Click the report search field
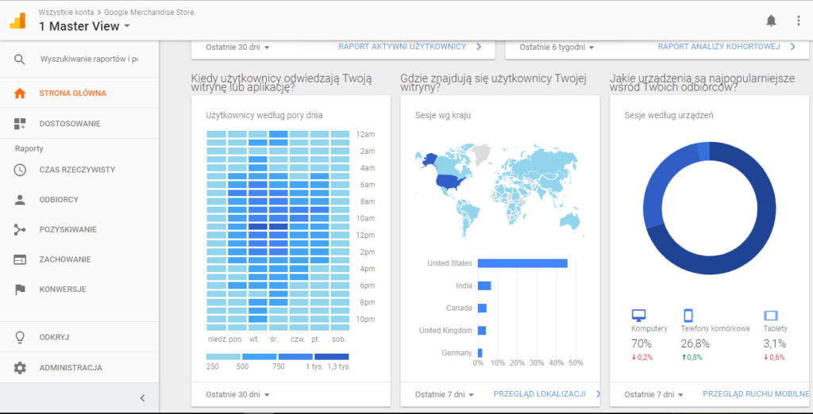This screenshot has width=813, height=414. click(x=89, y=59)
